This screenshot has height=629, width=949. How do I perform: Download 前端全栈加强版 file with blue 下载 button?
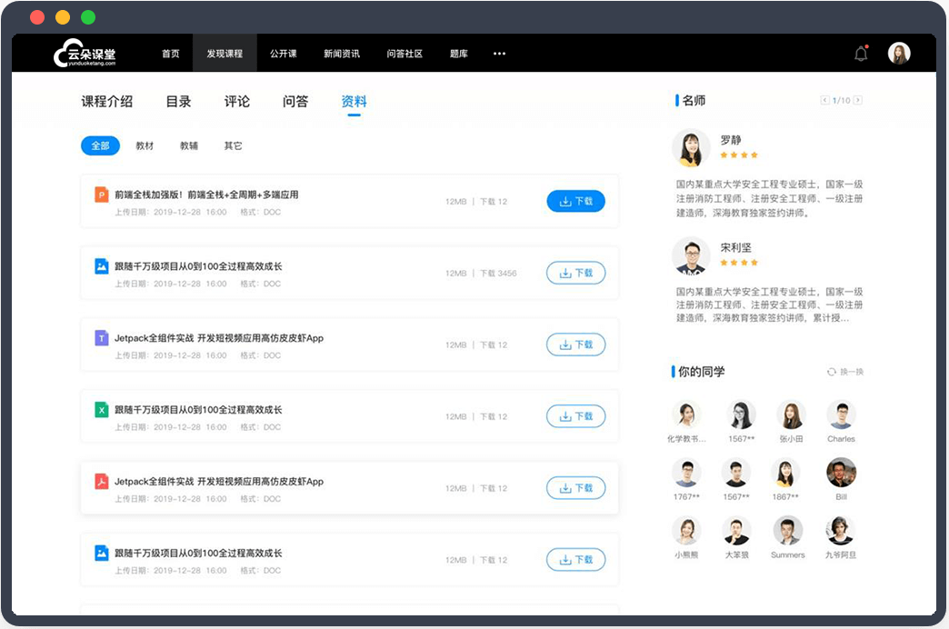click(x=575, y=201)
